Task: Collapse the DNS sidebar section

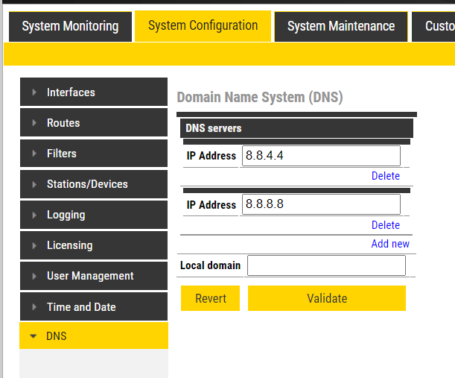Action: click(33, 336)
